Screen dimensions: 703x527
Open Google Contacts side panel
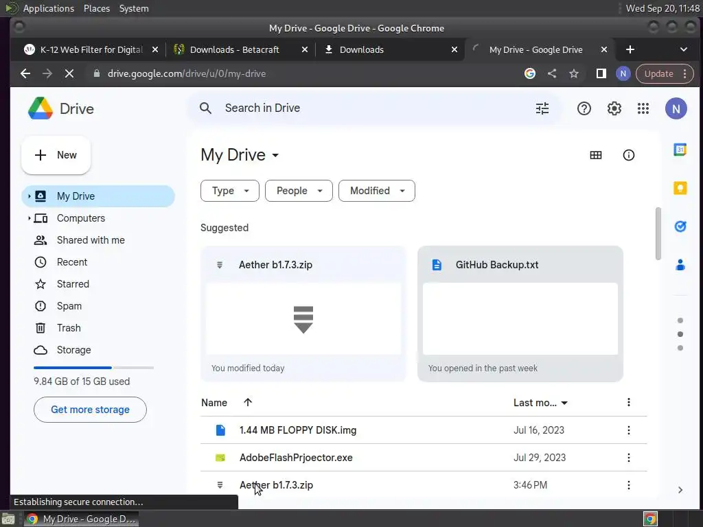(x=680, y=265)
